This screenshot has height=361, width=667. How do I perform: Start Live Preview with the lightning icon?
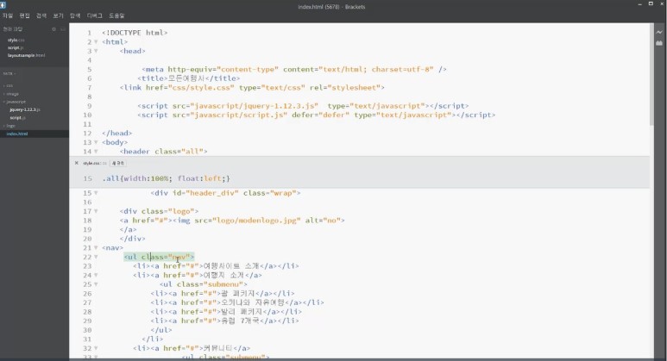click(659, 32)
